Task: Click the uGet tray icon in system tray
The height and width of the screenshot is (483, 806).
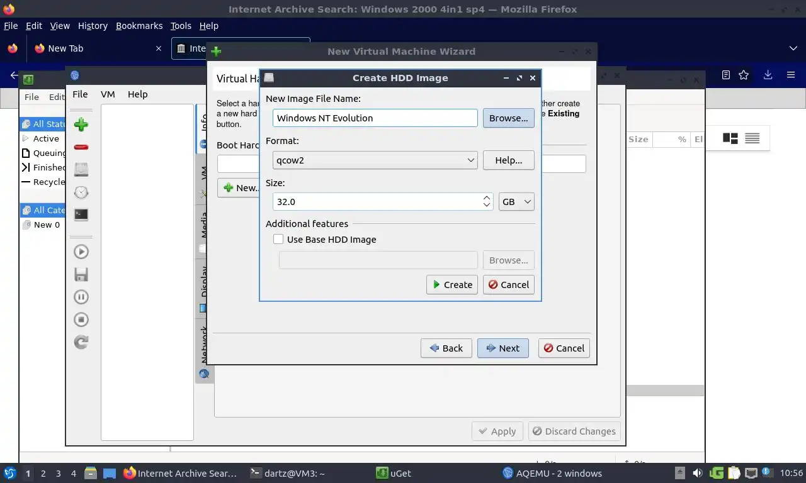Action: [717, 473]
